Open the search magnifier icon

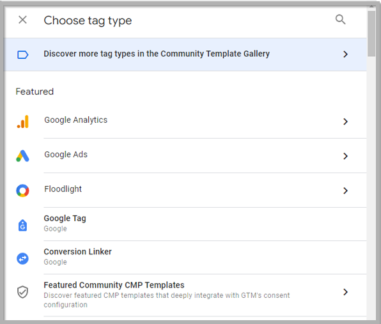[340, 19]
